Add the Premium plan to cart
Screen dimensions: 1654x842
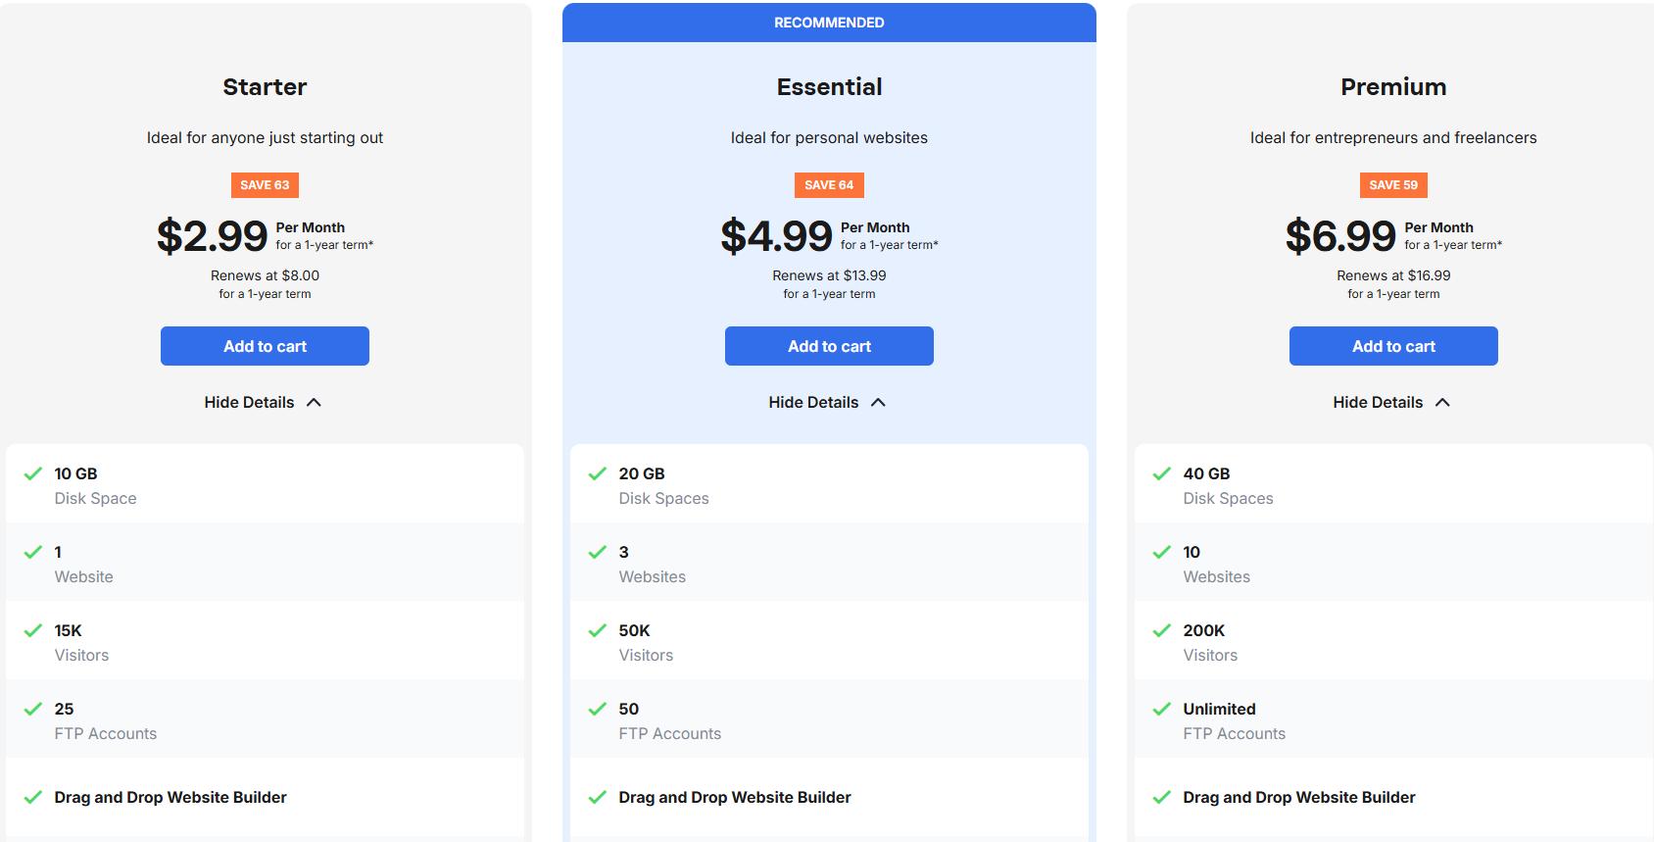coord(1393,346)
